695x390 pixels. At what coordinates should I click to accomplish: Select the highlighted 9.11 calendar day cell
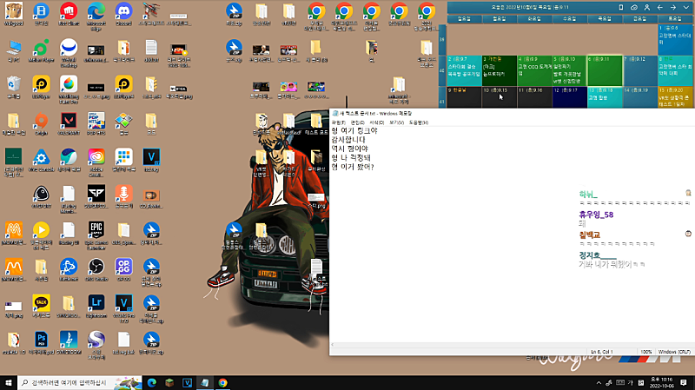click(604, 69)
